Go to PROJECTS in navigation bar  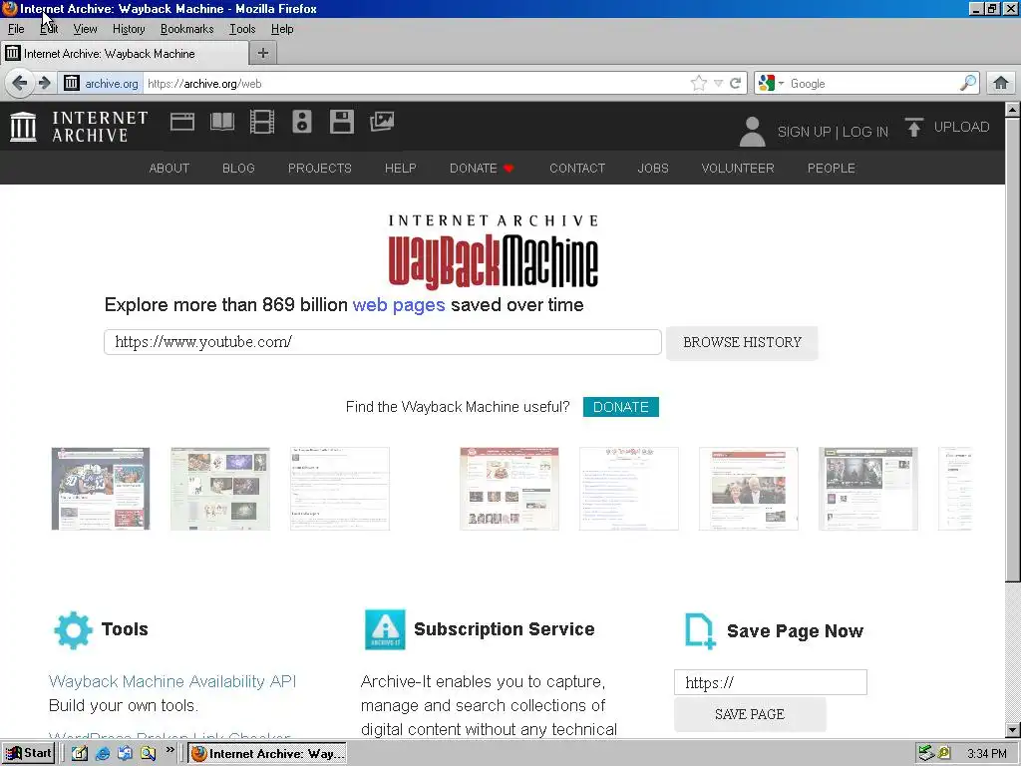[320, 168]
